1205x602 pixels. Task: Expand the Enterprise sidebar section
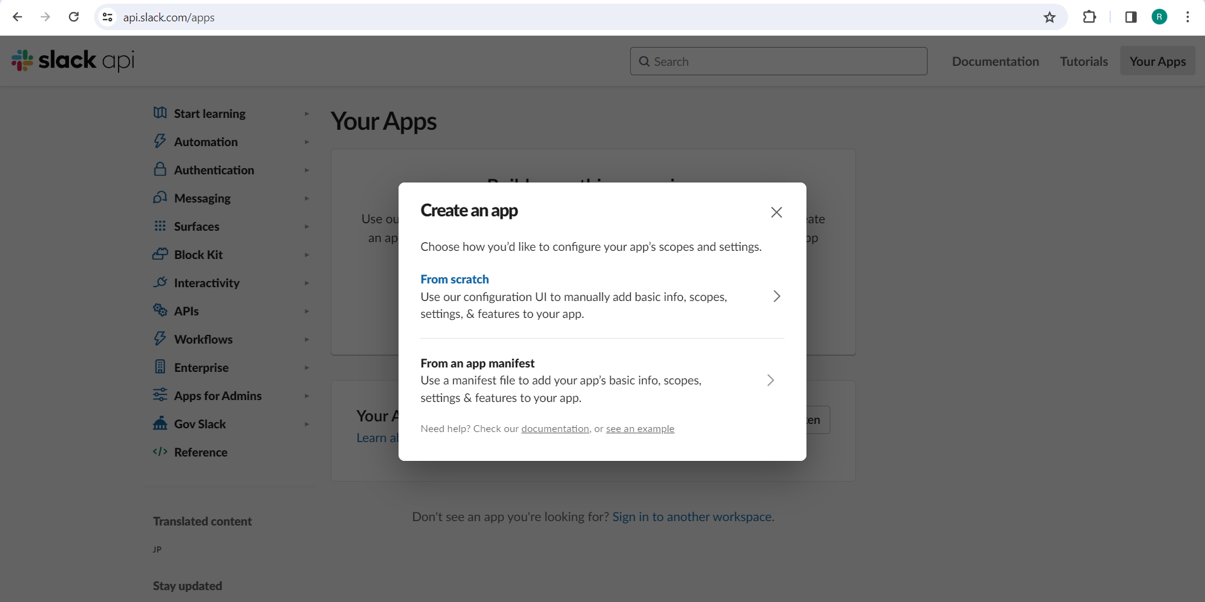tap(306, 367)
